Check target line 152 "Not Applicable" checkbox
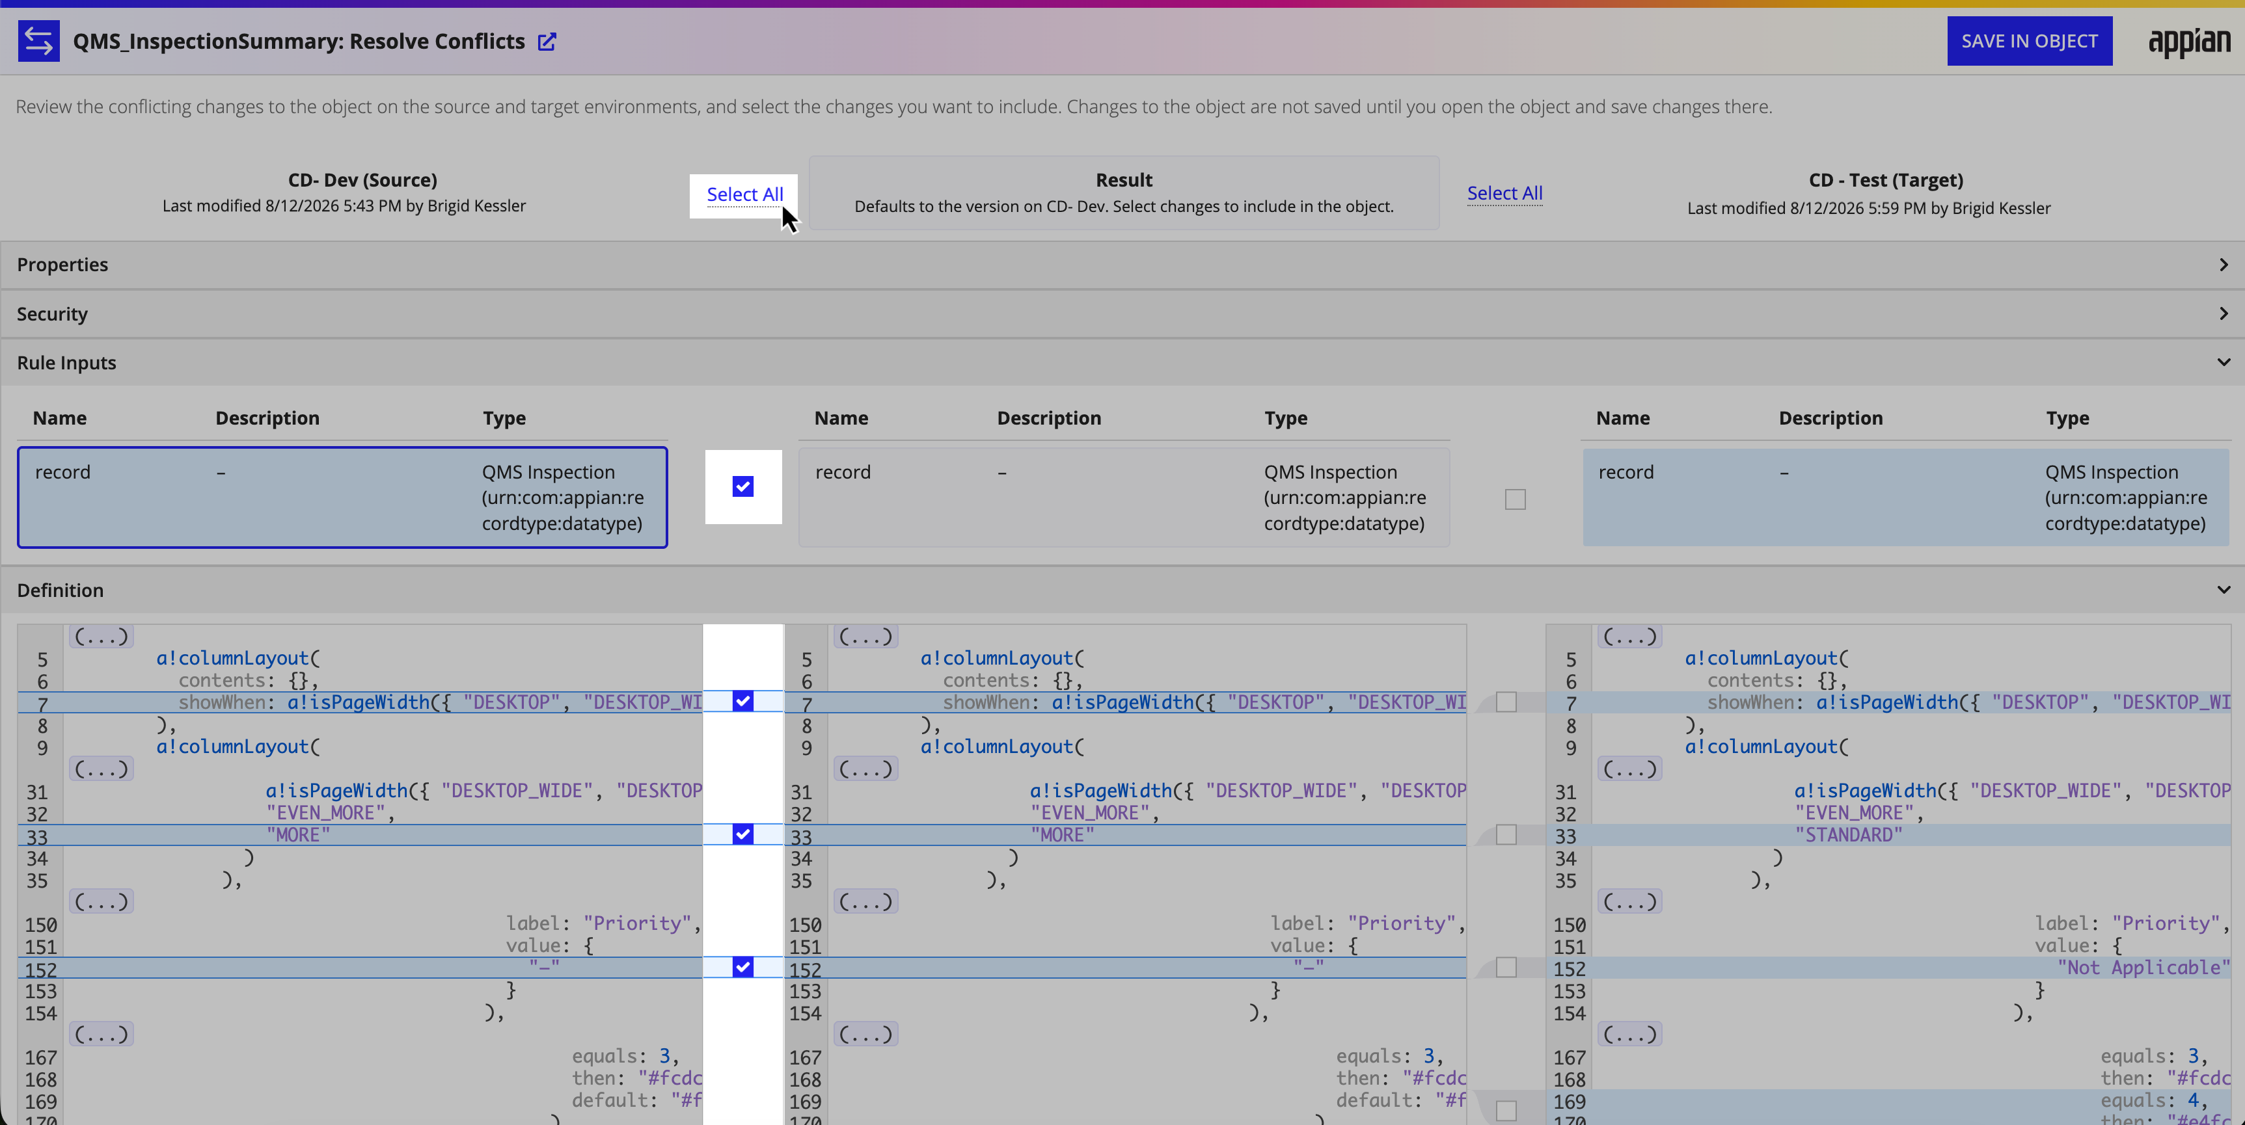 point(1506,968)
